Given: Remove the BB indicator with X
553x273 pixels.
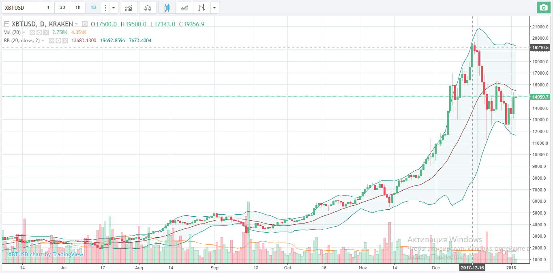Looking at the screenshot, I should [x=65, y=41].
